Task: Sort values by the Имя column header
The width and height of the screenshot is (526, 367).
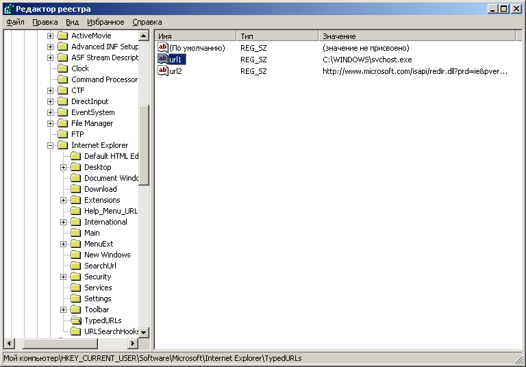Action: point(196,36)
